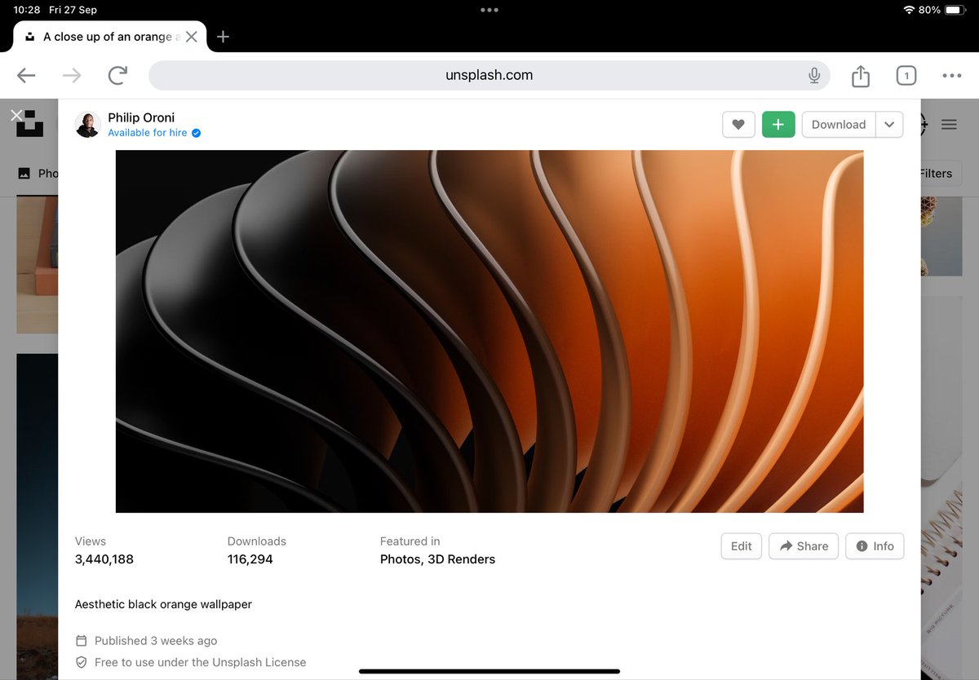Expand download size options chevron
The height and width of the screenshot is (680, 979).
(x=889, y=125)
